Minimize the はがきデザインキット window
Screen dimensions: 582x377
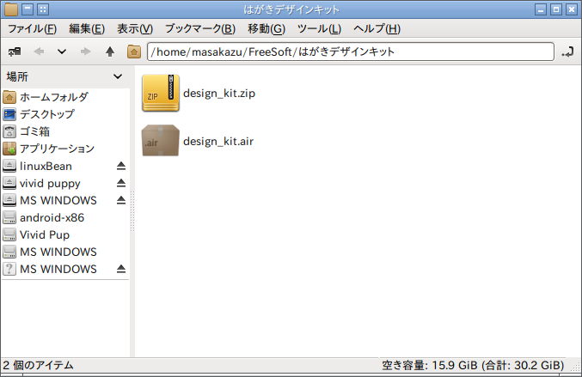[541, 9]
